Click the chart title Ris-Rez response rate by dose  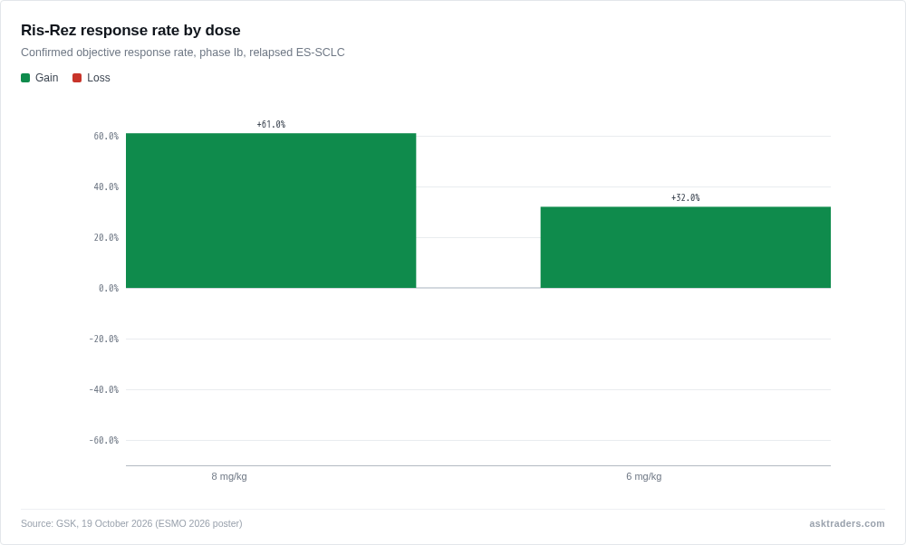click(130, 30)
